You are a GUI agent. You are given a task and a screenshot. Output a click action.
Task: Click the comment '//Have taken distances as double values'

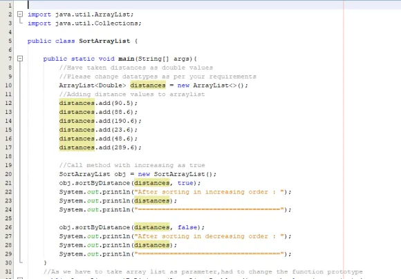pyautogui.click(x=136, y=68)
